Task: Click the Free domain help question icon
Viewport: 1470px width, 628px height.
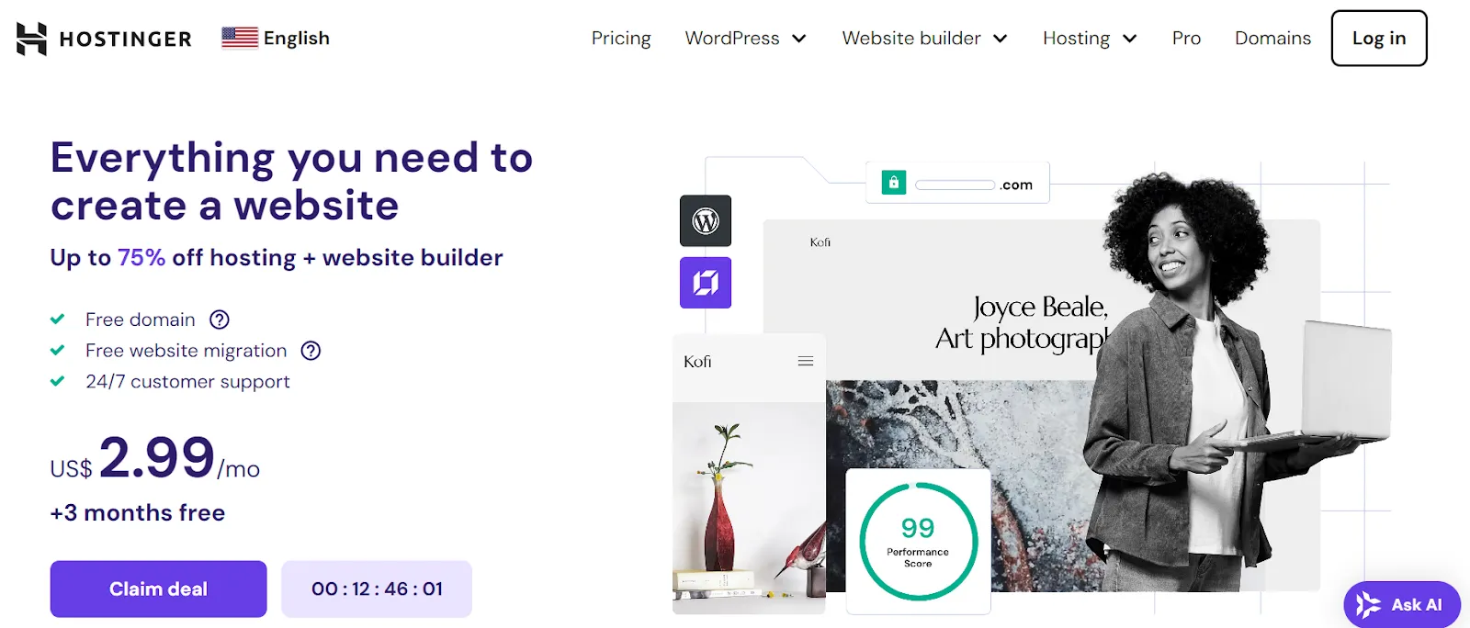Action: (x=220, y=320)
